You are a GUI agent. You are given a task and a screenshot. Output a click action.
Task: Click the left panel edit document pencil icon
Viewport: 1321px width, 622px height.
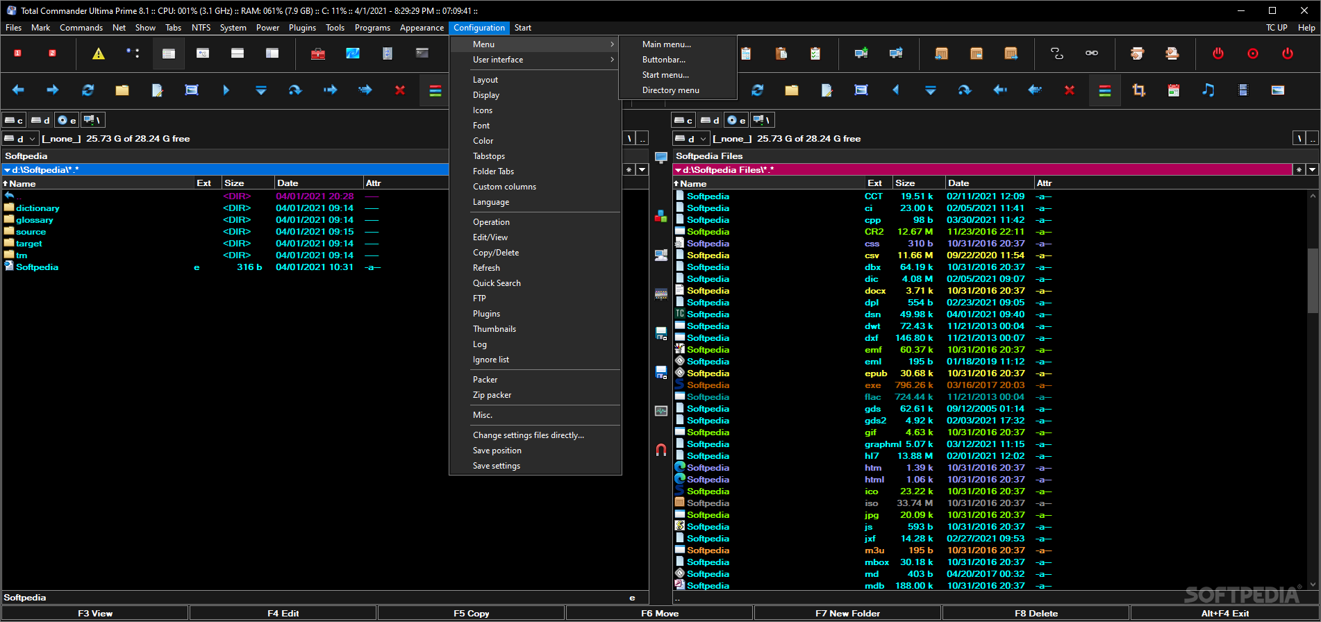point(157,90)
